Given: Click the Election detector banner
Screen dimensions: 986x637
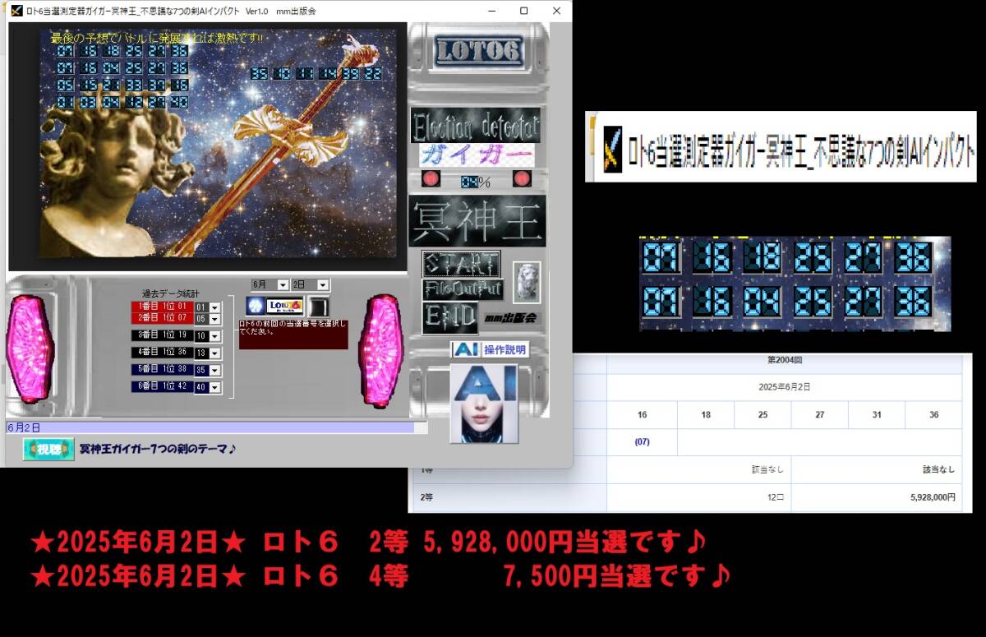Looking at the screenshot, I should tap(476, 125).
